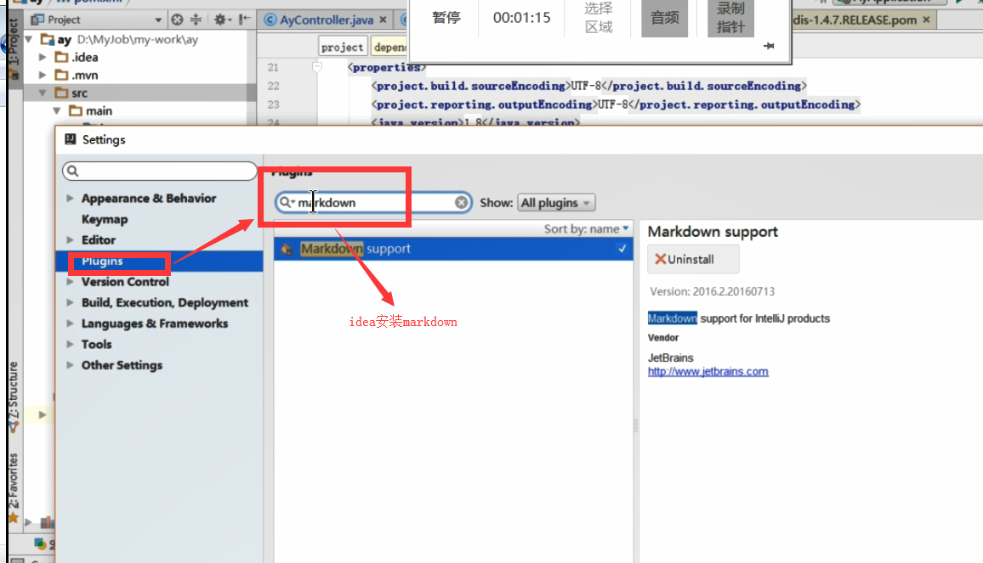This screenshot has width=983, height=563.
Task: Toggle the record pointer button
Action: click(730, 18)
